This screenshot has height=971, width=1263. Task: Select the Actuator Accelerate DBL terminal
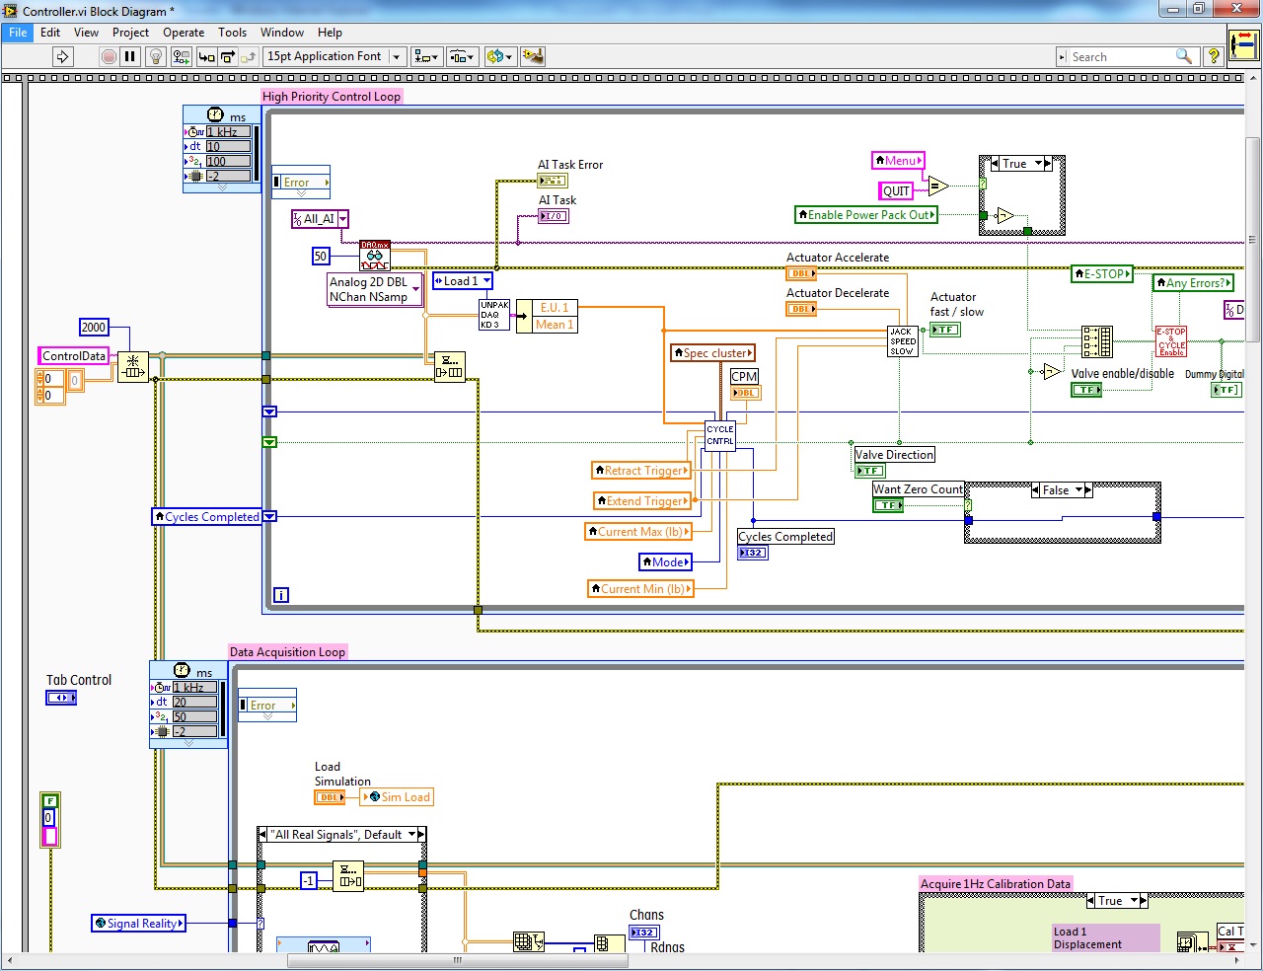[x=801, y=273]
